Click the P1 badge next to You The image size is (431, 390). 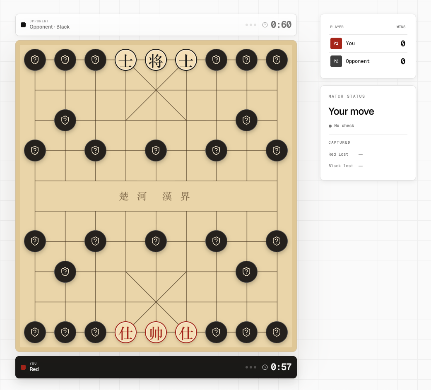pos(336,43)
